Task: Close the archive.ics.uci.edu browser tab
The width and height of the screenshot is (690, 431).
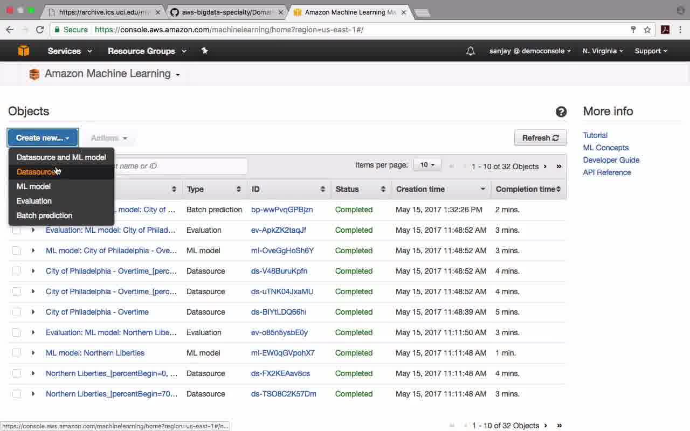Action: pos(158,12)
